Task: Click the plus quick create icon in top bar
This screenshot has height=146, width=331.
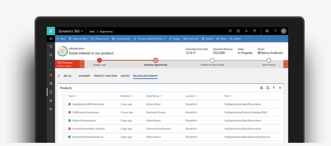Action: pos(246,31)
